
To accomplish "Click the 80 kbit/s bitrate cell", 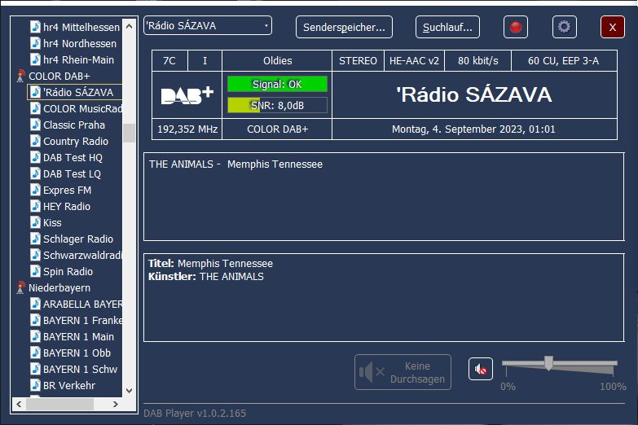I will point(477,60).
